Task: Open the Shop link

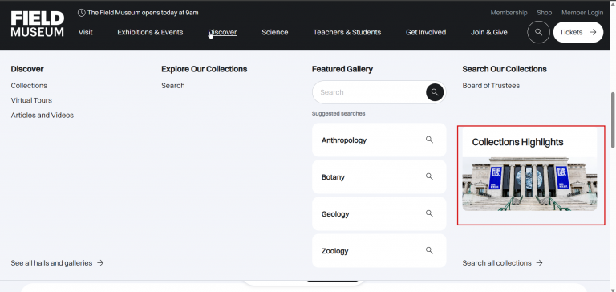Action: (545, 13)
